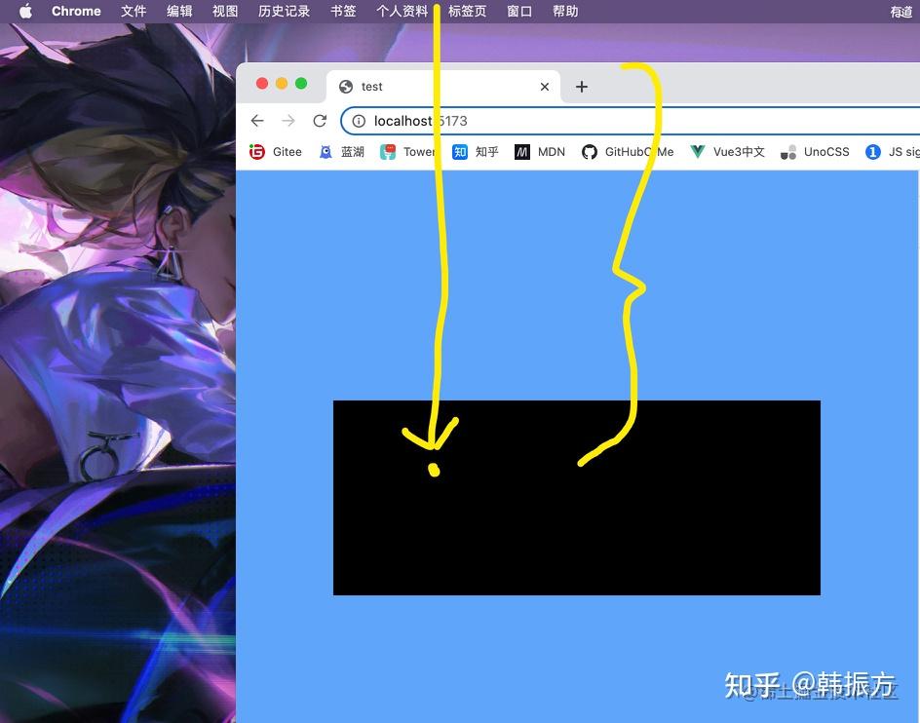Open the site information panel in the address bar
Image resolution: width=920 pixels, height=723 pixels.
tap(361, 121)
